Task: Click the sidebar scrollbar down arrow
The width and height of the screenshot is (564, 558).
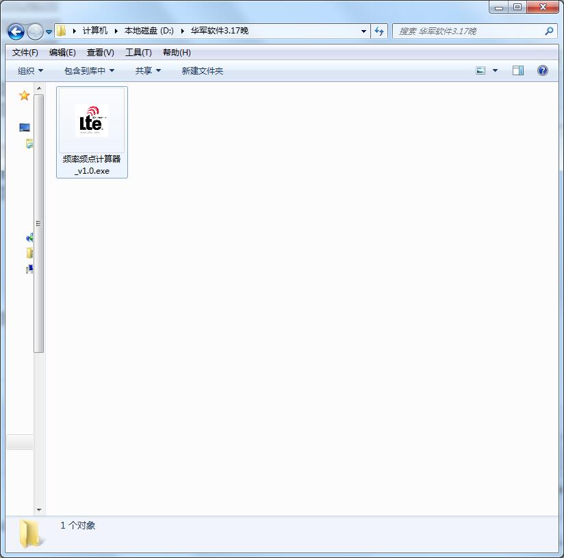Action: (x=39, y=509)
